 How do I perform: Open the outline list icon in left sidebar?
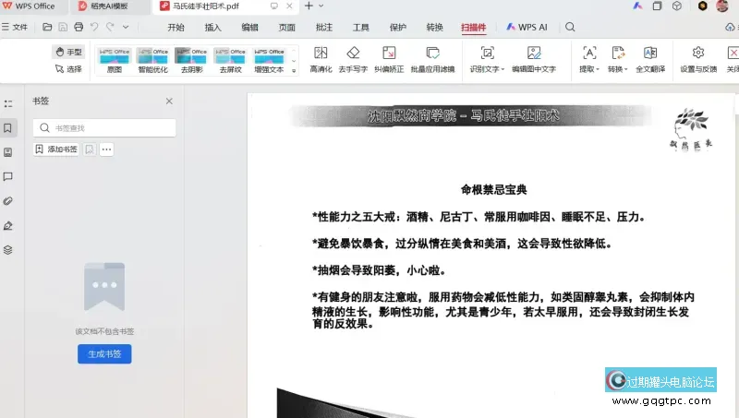coord(8,103)
